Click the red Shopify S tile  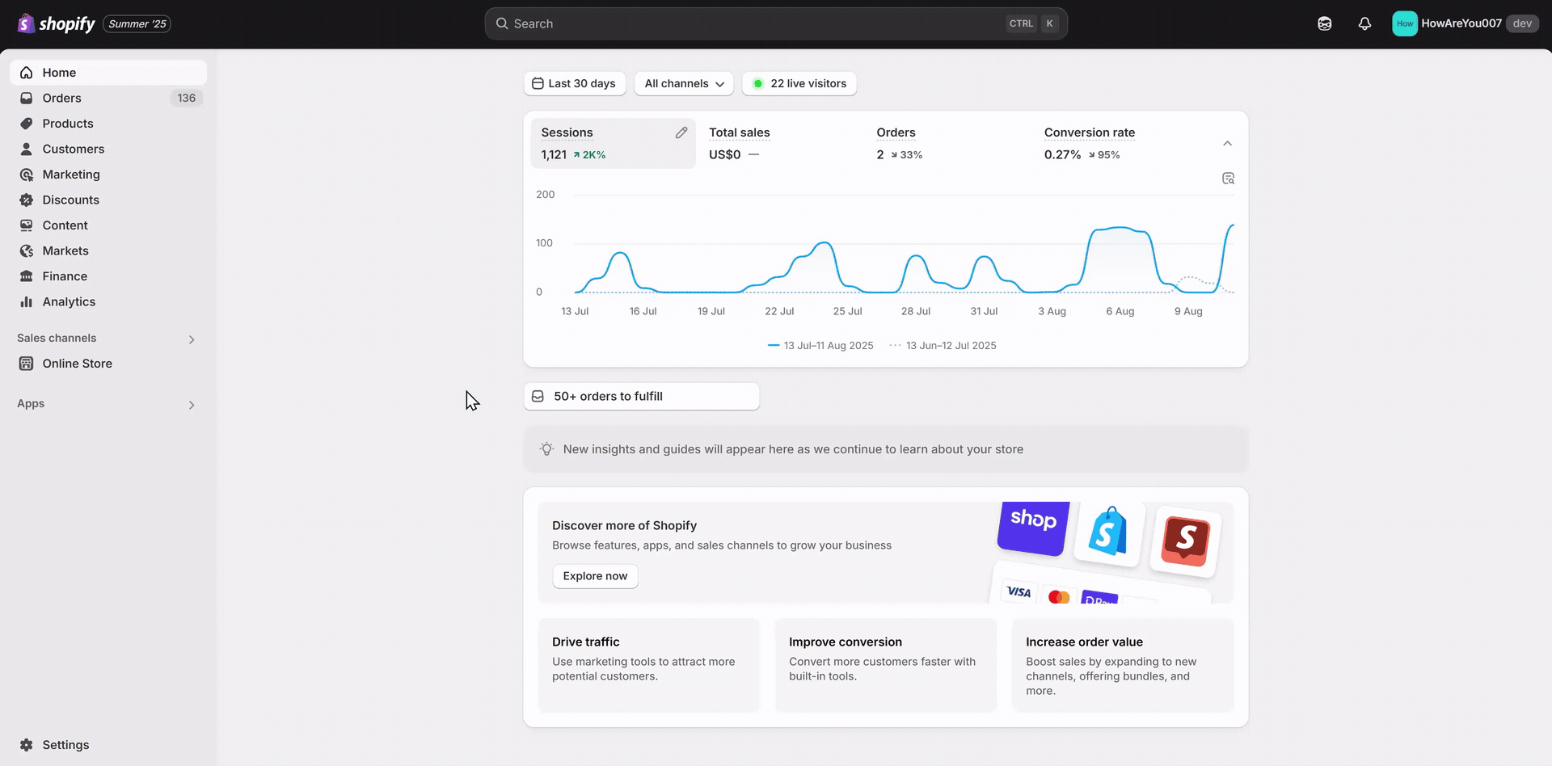(1185, 541)
